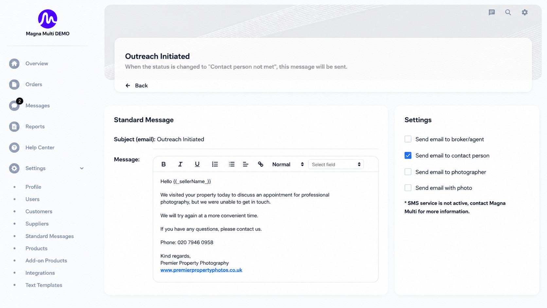Uncheck Send email to contact person

[408, 155]
